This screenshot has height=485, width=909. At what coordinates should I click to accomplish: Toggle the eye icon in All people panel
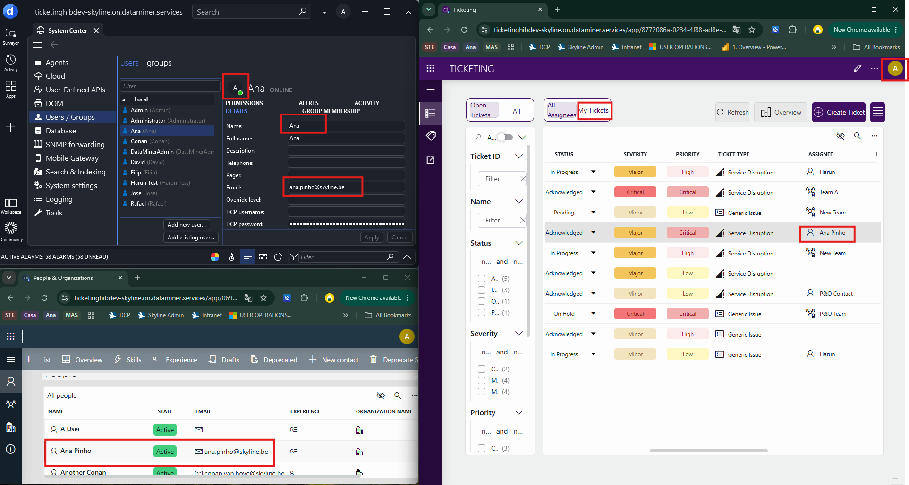point(381,395)
